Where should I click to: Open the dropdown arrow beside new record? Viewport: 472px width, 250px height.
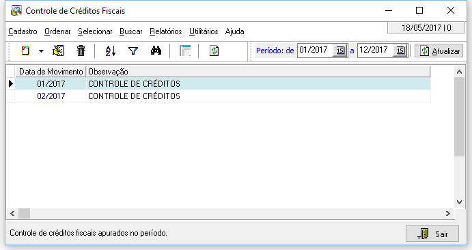(x=41, y=51)
